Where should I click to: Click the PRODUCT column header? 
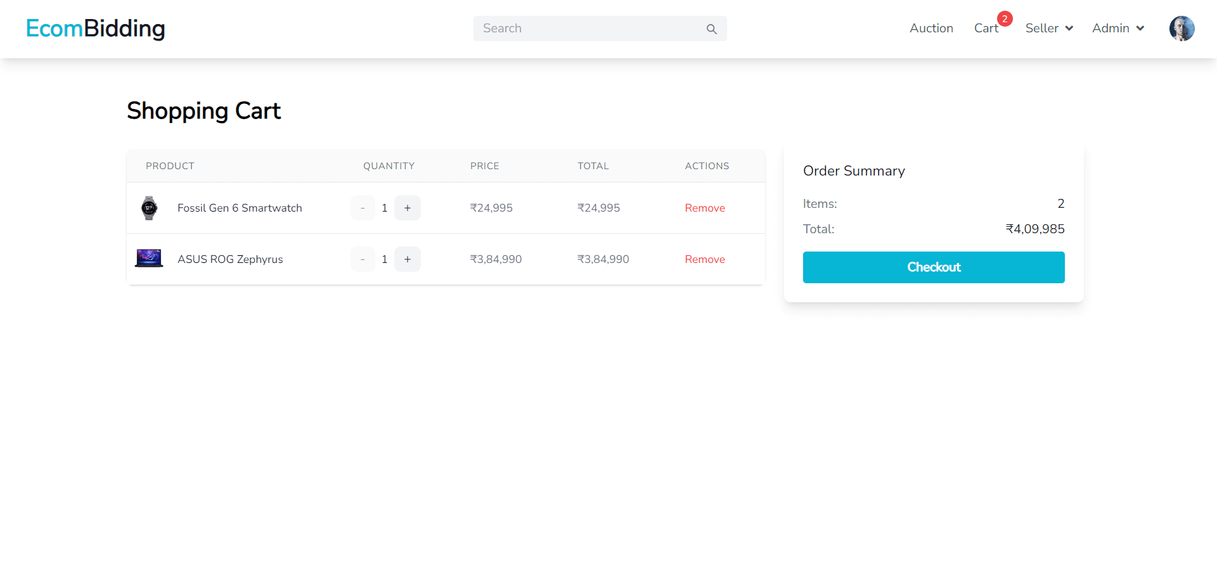click(170, 166)
